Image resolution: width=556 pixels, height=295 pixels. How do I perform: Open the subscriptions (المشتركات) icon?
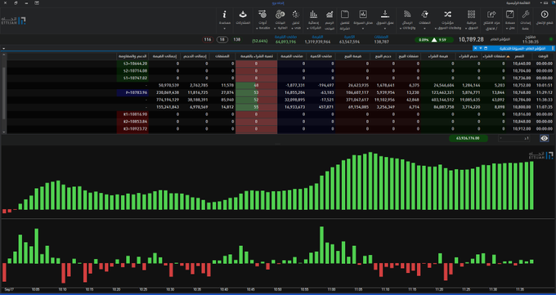click(243, 14)
